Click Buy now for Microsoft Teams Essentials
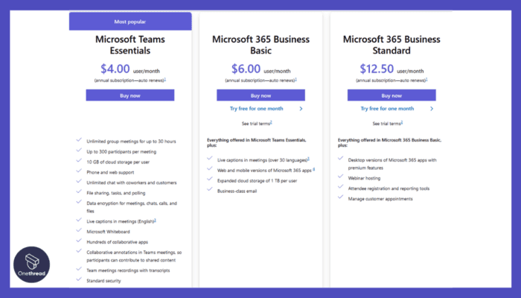Viewport: 521px width, 298px height. [x=130, y=95]
